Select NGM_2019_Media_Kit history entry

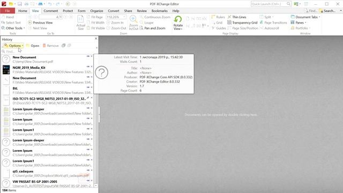[x=48, y=70]
